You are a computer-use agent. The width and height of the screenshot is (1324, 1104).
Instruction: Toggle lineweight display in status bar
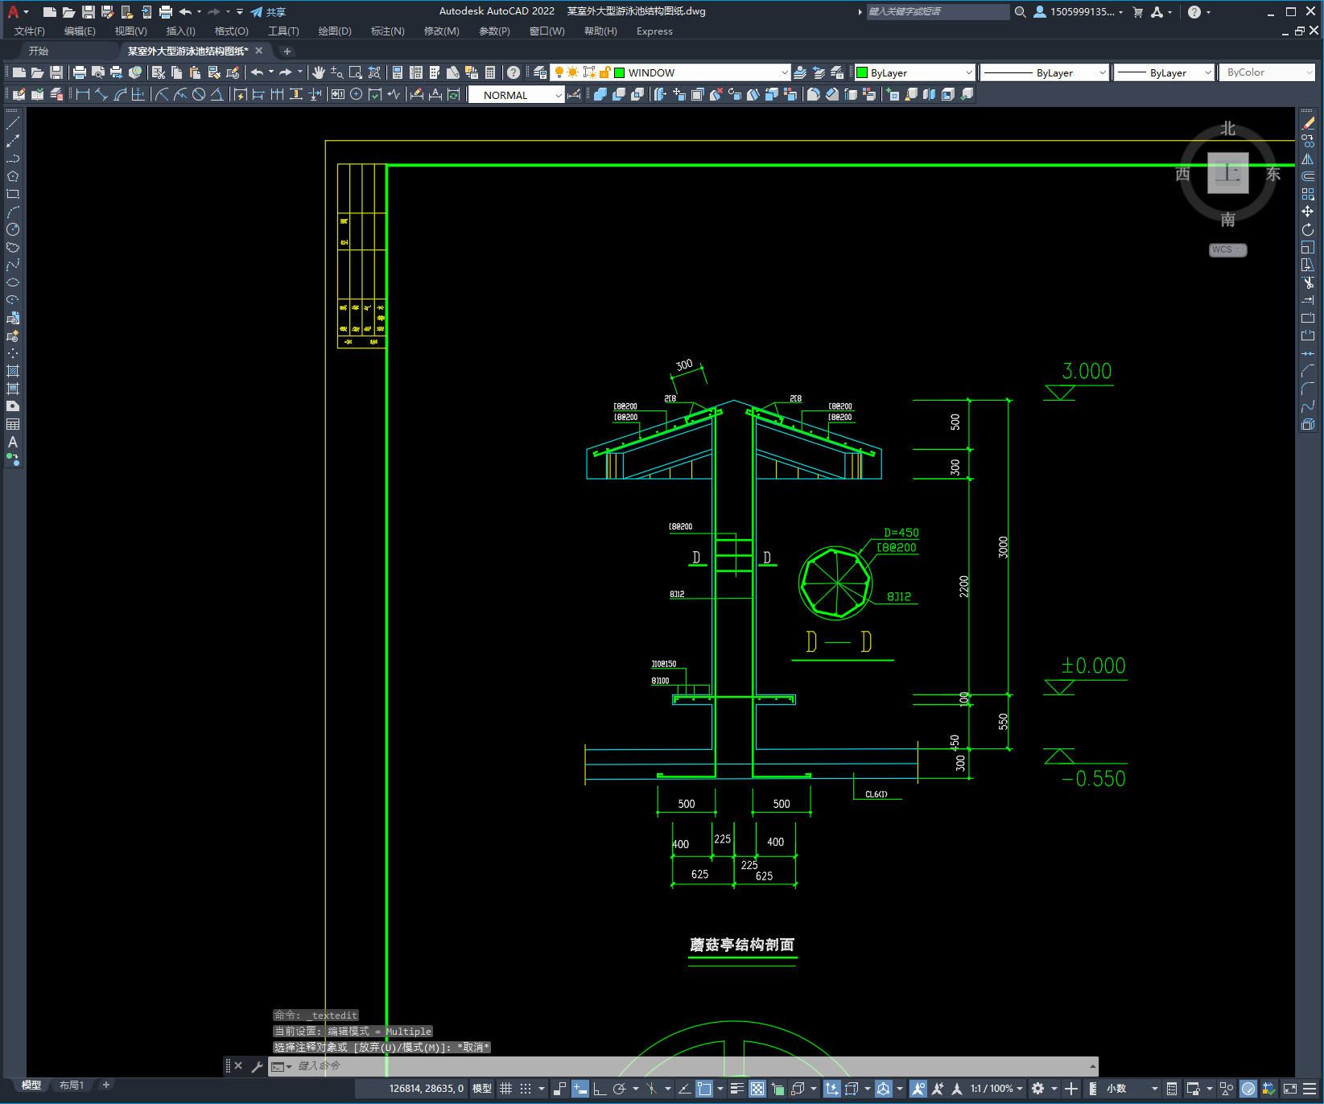point(736,1089)
